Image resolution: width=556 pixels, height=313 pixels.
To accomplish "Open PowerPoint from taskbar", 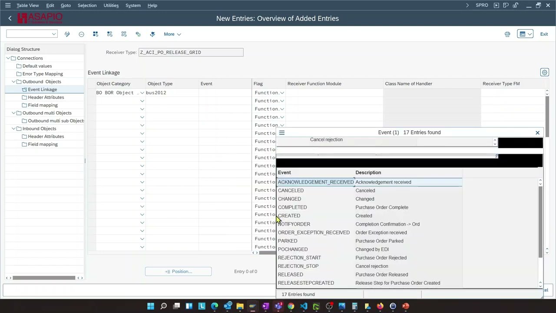I will tap(406, 306).
